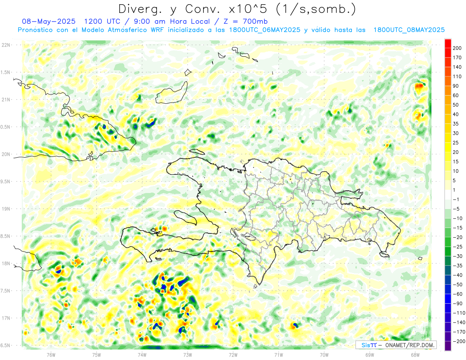
Task: Click the '-40' color bar value
Action: 457,275
